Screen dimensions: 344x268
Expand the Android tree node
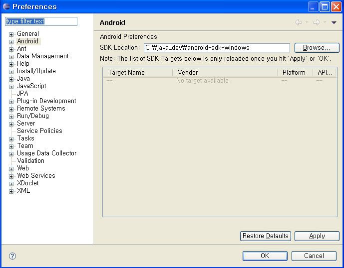[11, 42]
